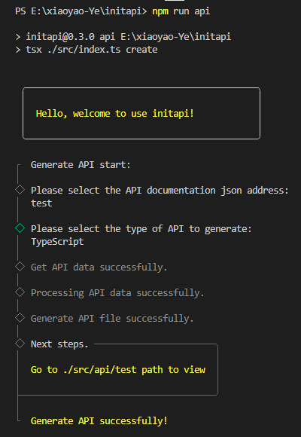
Task: Click the diamond beside type of API prompt
Action: 20,228
